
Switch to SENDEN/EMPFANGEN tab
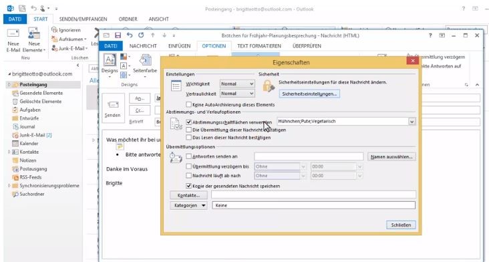83,19
